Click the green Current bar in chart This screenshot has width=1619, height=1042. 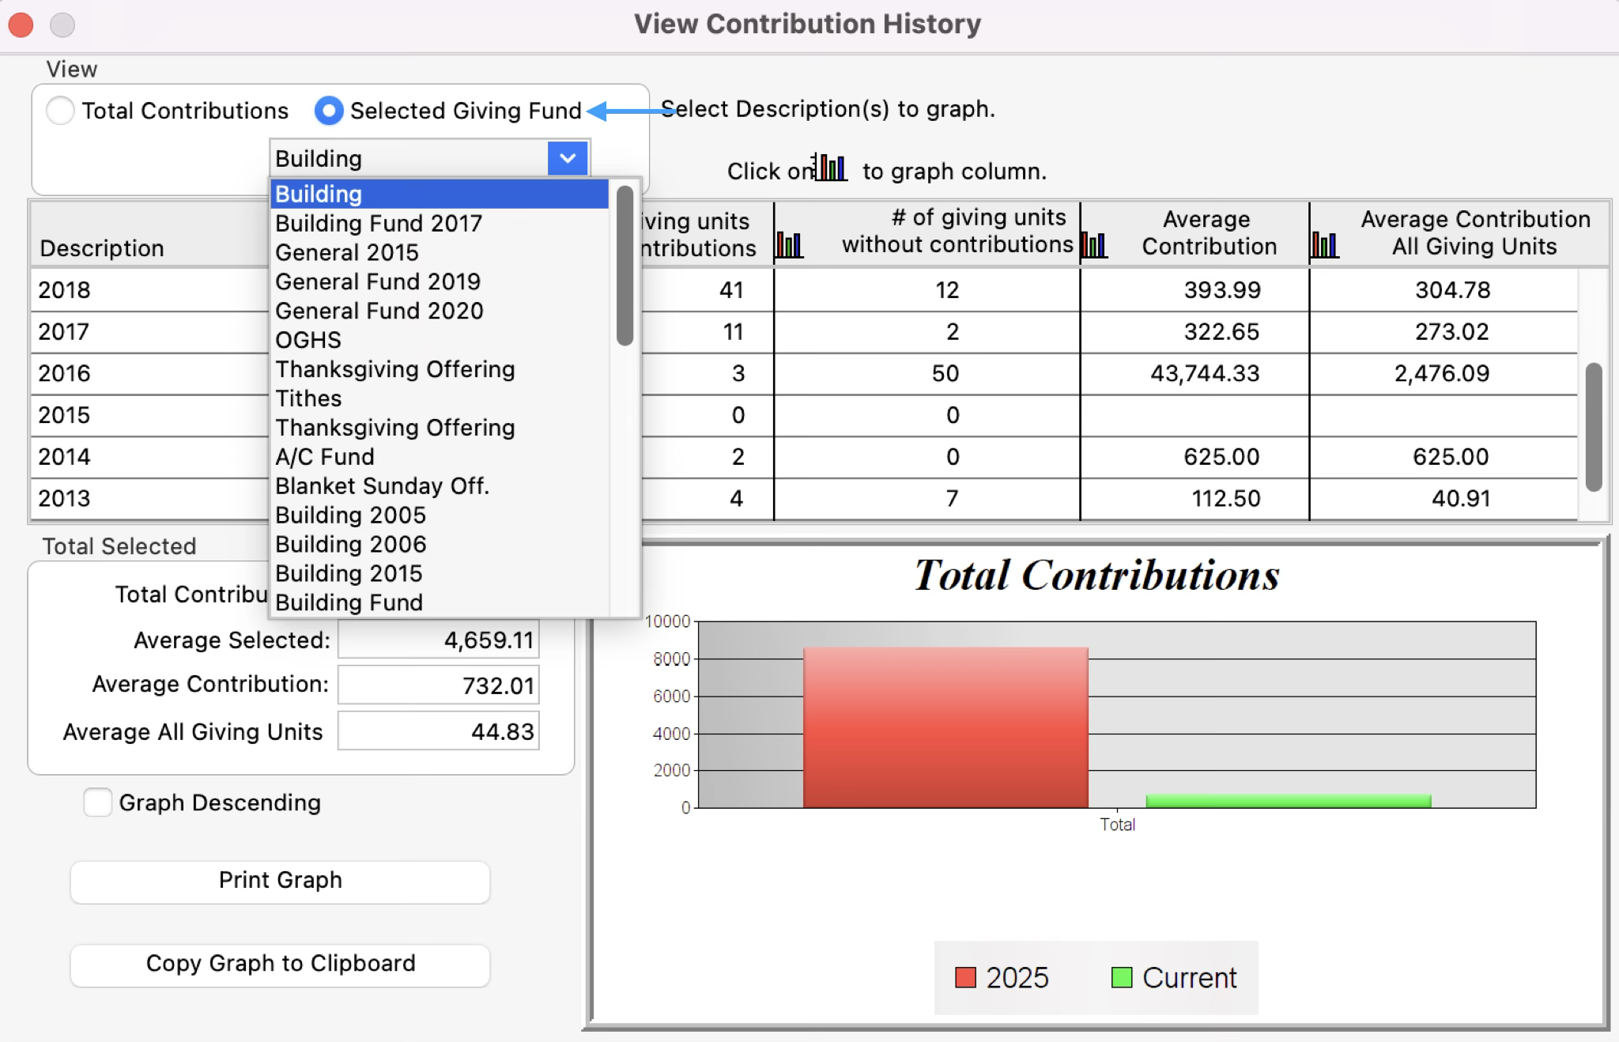click(1289, 801)
